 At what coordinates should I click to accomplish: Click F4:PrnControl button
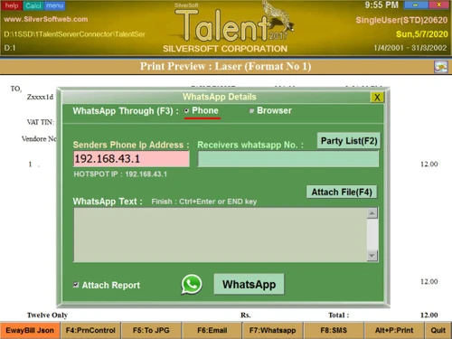(x=90, y=330)
